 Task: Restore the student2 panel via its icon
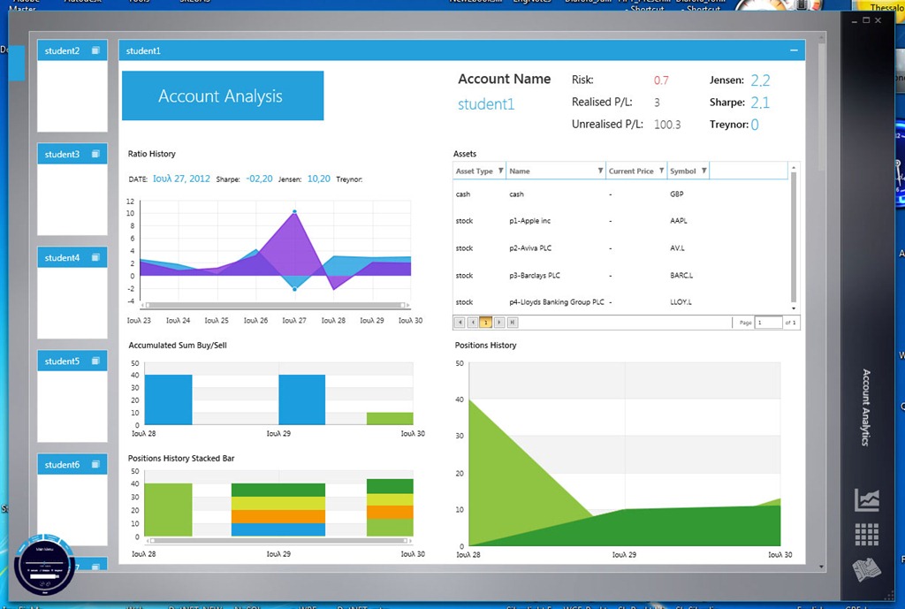(x=95, y=50)
